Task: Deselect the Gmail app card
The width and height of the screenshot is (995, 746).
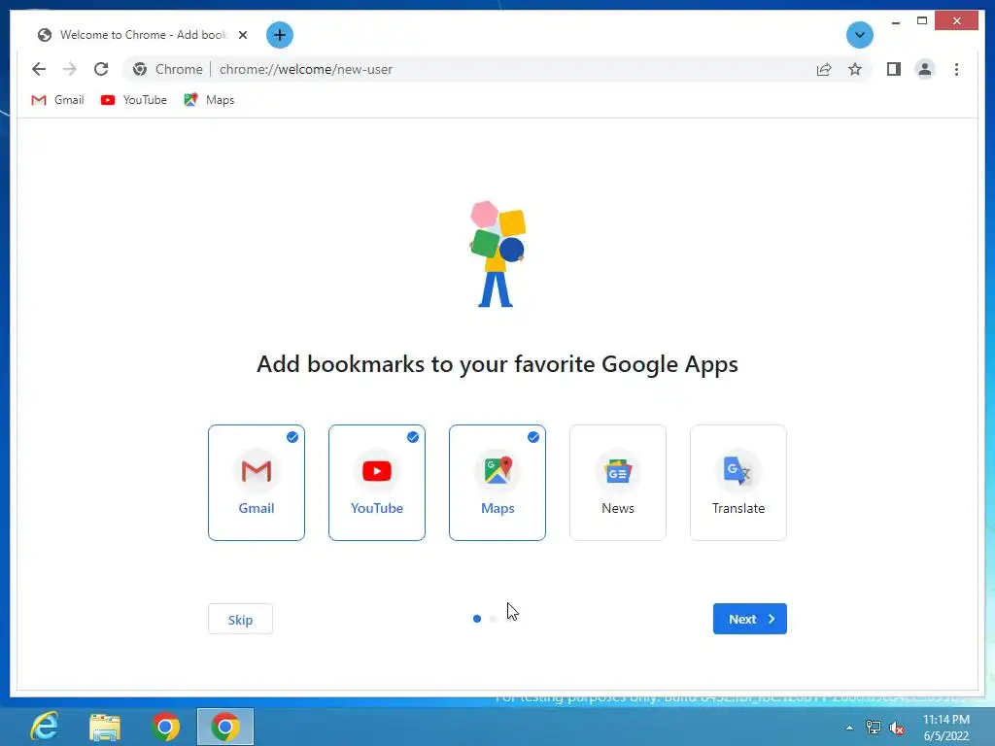Action: pos(257,483)
